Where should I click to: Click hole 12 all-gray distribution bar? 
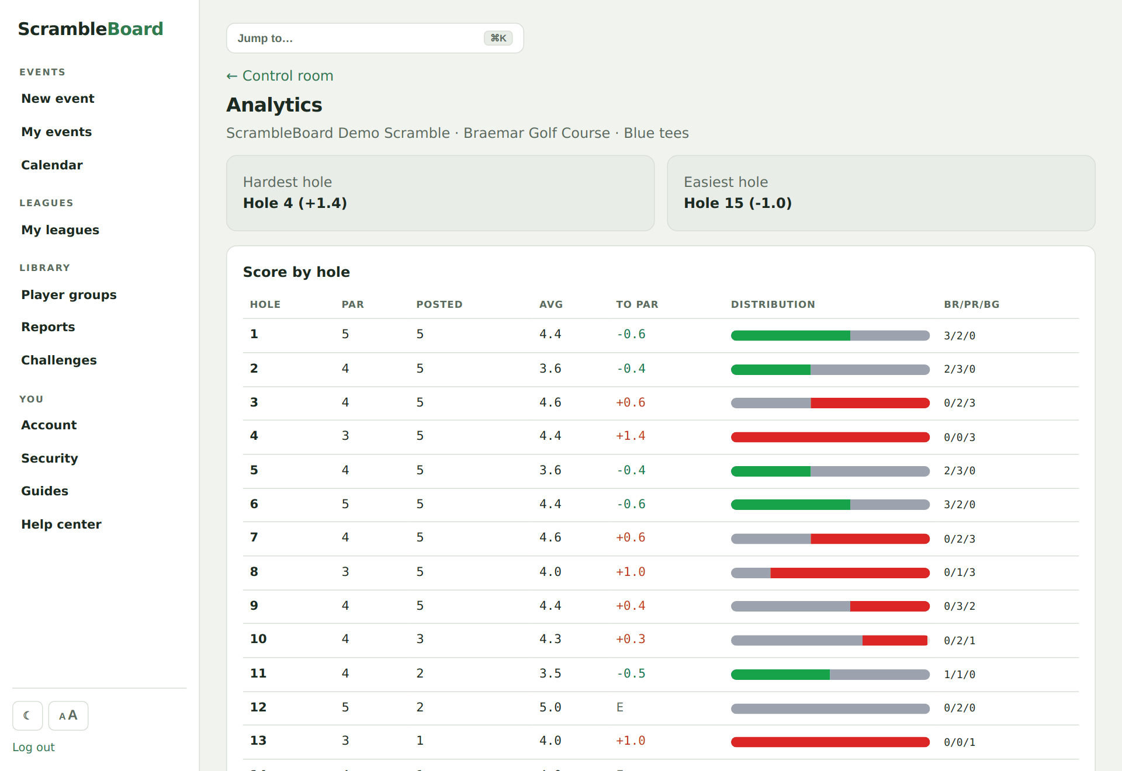click(x=830, y=709)
